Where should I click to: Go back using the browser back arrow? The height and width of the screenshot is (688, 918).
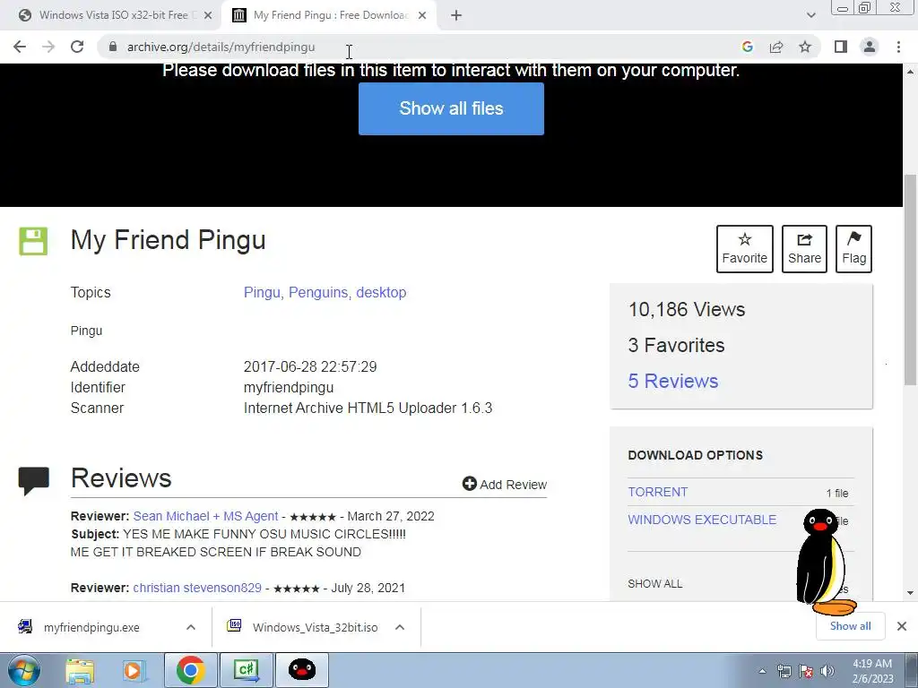20,47
